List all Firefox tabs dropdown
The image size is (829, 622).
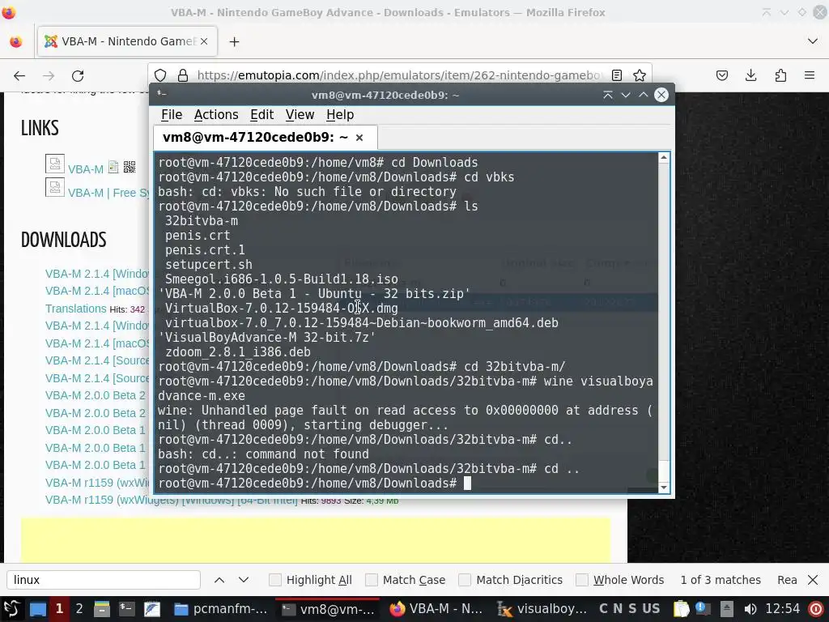[x=813, y=41]
